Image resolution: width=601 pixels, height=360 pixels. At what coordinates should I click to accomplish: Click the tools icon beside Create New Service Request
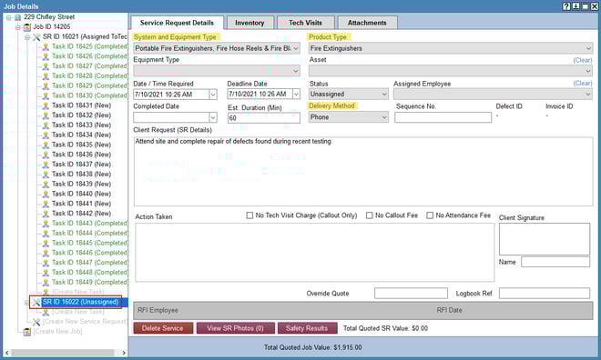point(36,322)
